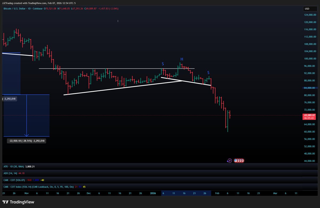
Task: Click the Nov label on the time axis
Action: [27, 193]
